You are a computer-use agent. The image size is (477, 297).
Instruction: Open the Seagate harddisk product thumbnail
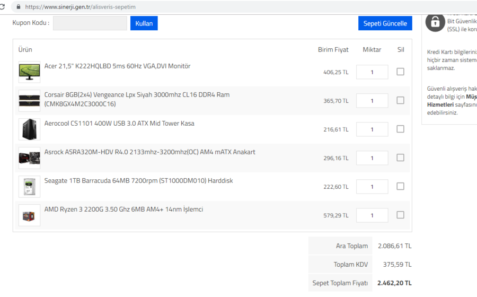coord(29,187)
